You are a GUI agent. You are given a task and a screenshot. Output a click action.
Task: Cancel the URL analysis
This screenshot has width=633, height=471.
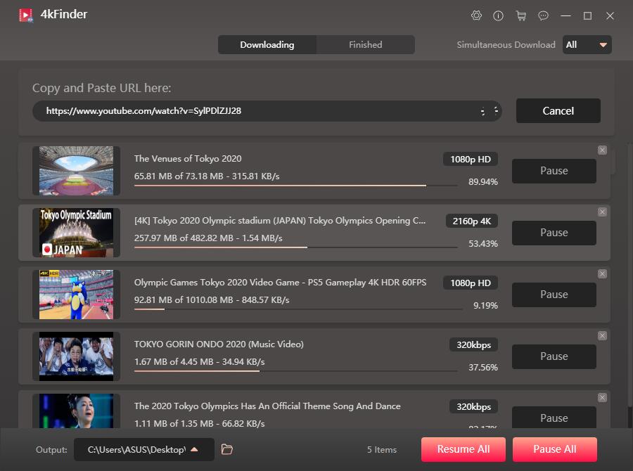[x=558, y=111]
